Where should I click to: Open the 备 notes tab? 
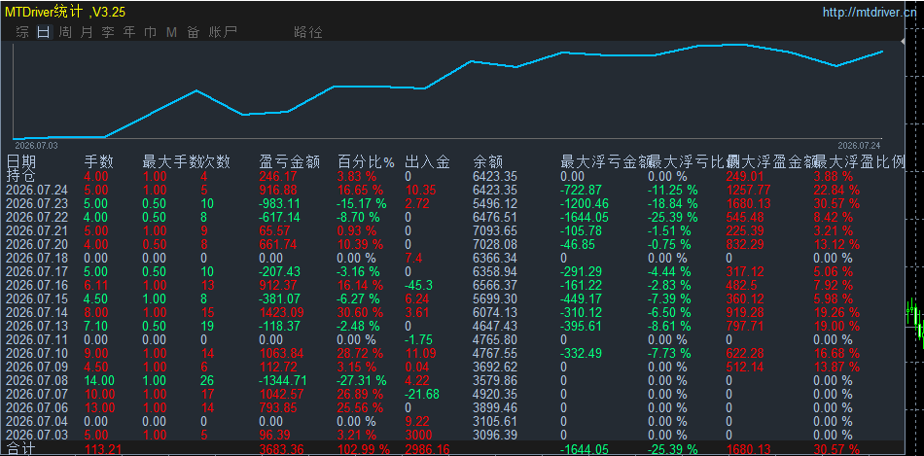pos(193,32)
